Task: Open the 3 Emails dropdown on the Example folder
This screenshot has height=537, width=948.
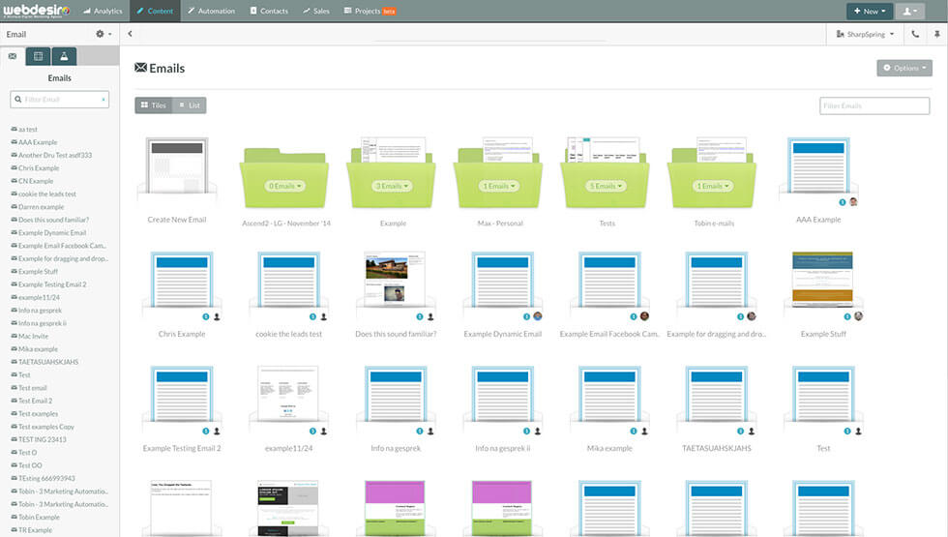Action: [393, 186]
